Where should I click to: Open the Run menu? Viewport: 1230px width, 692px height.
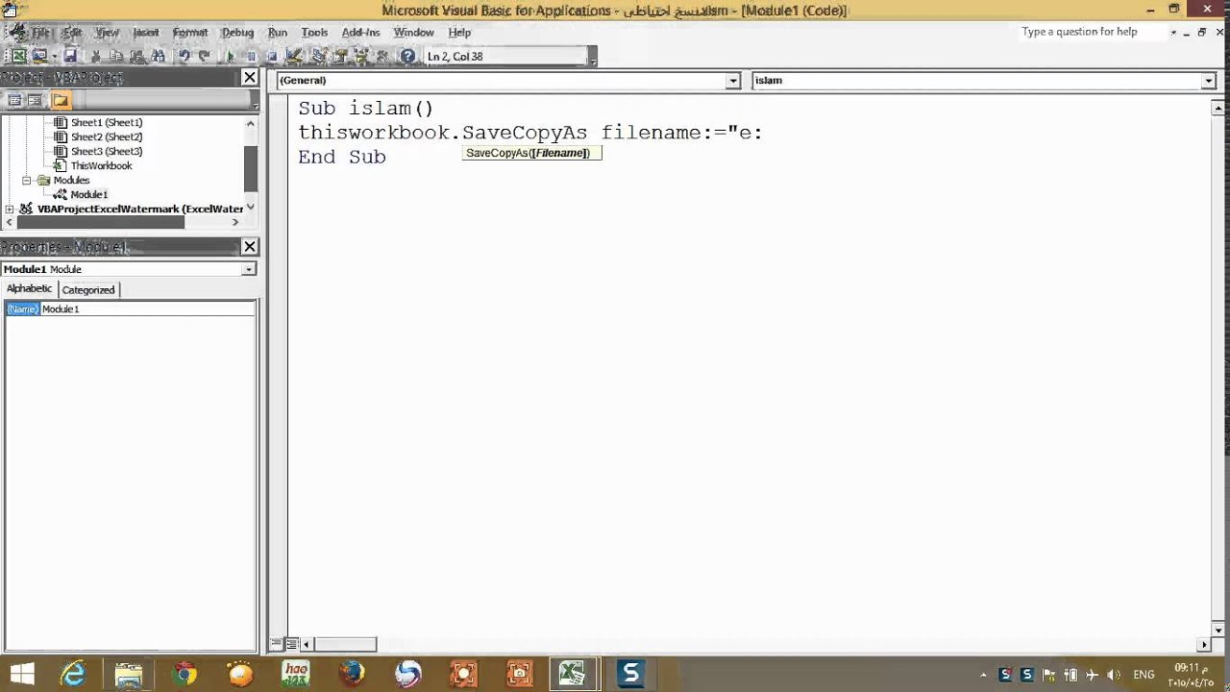(278, 32)
